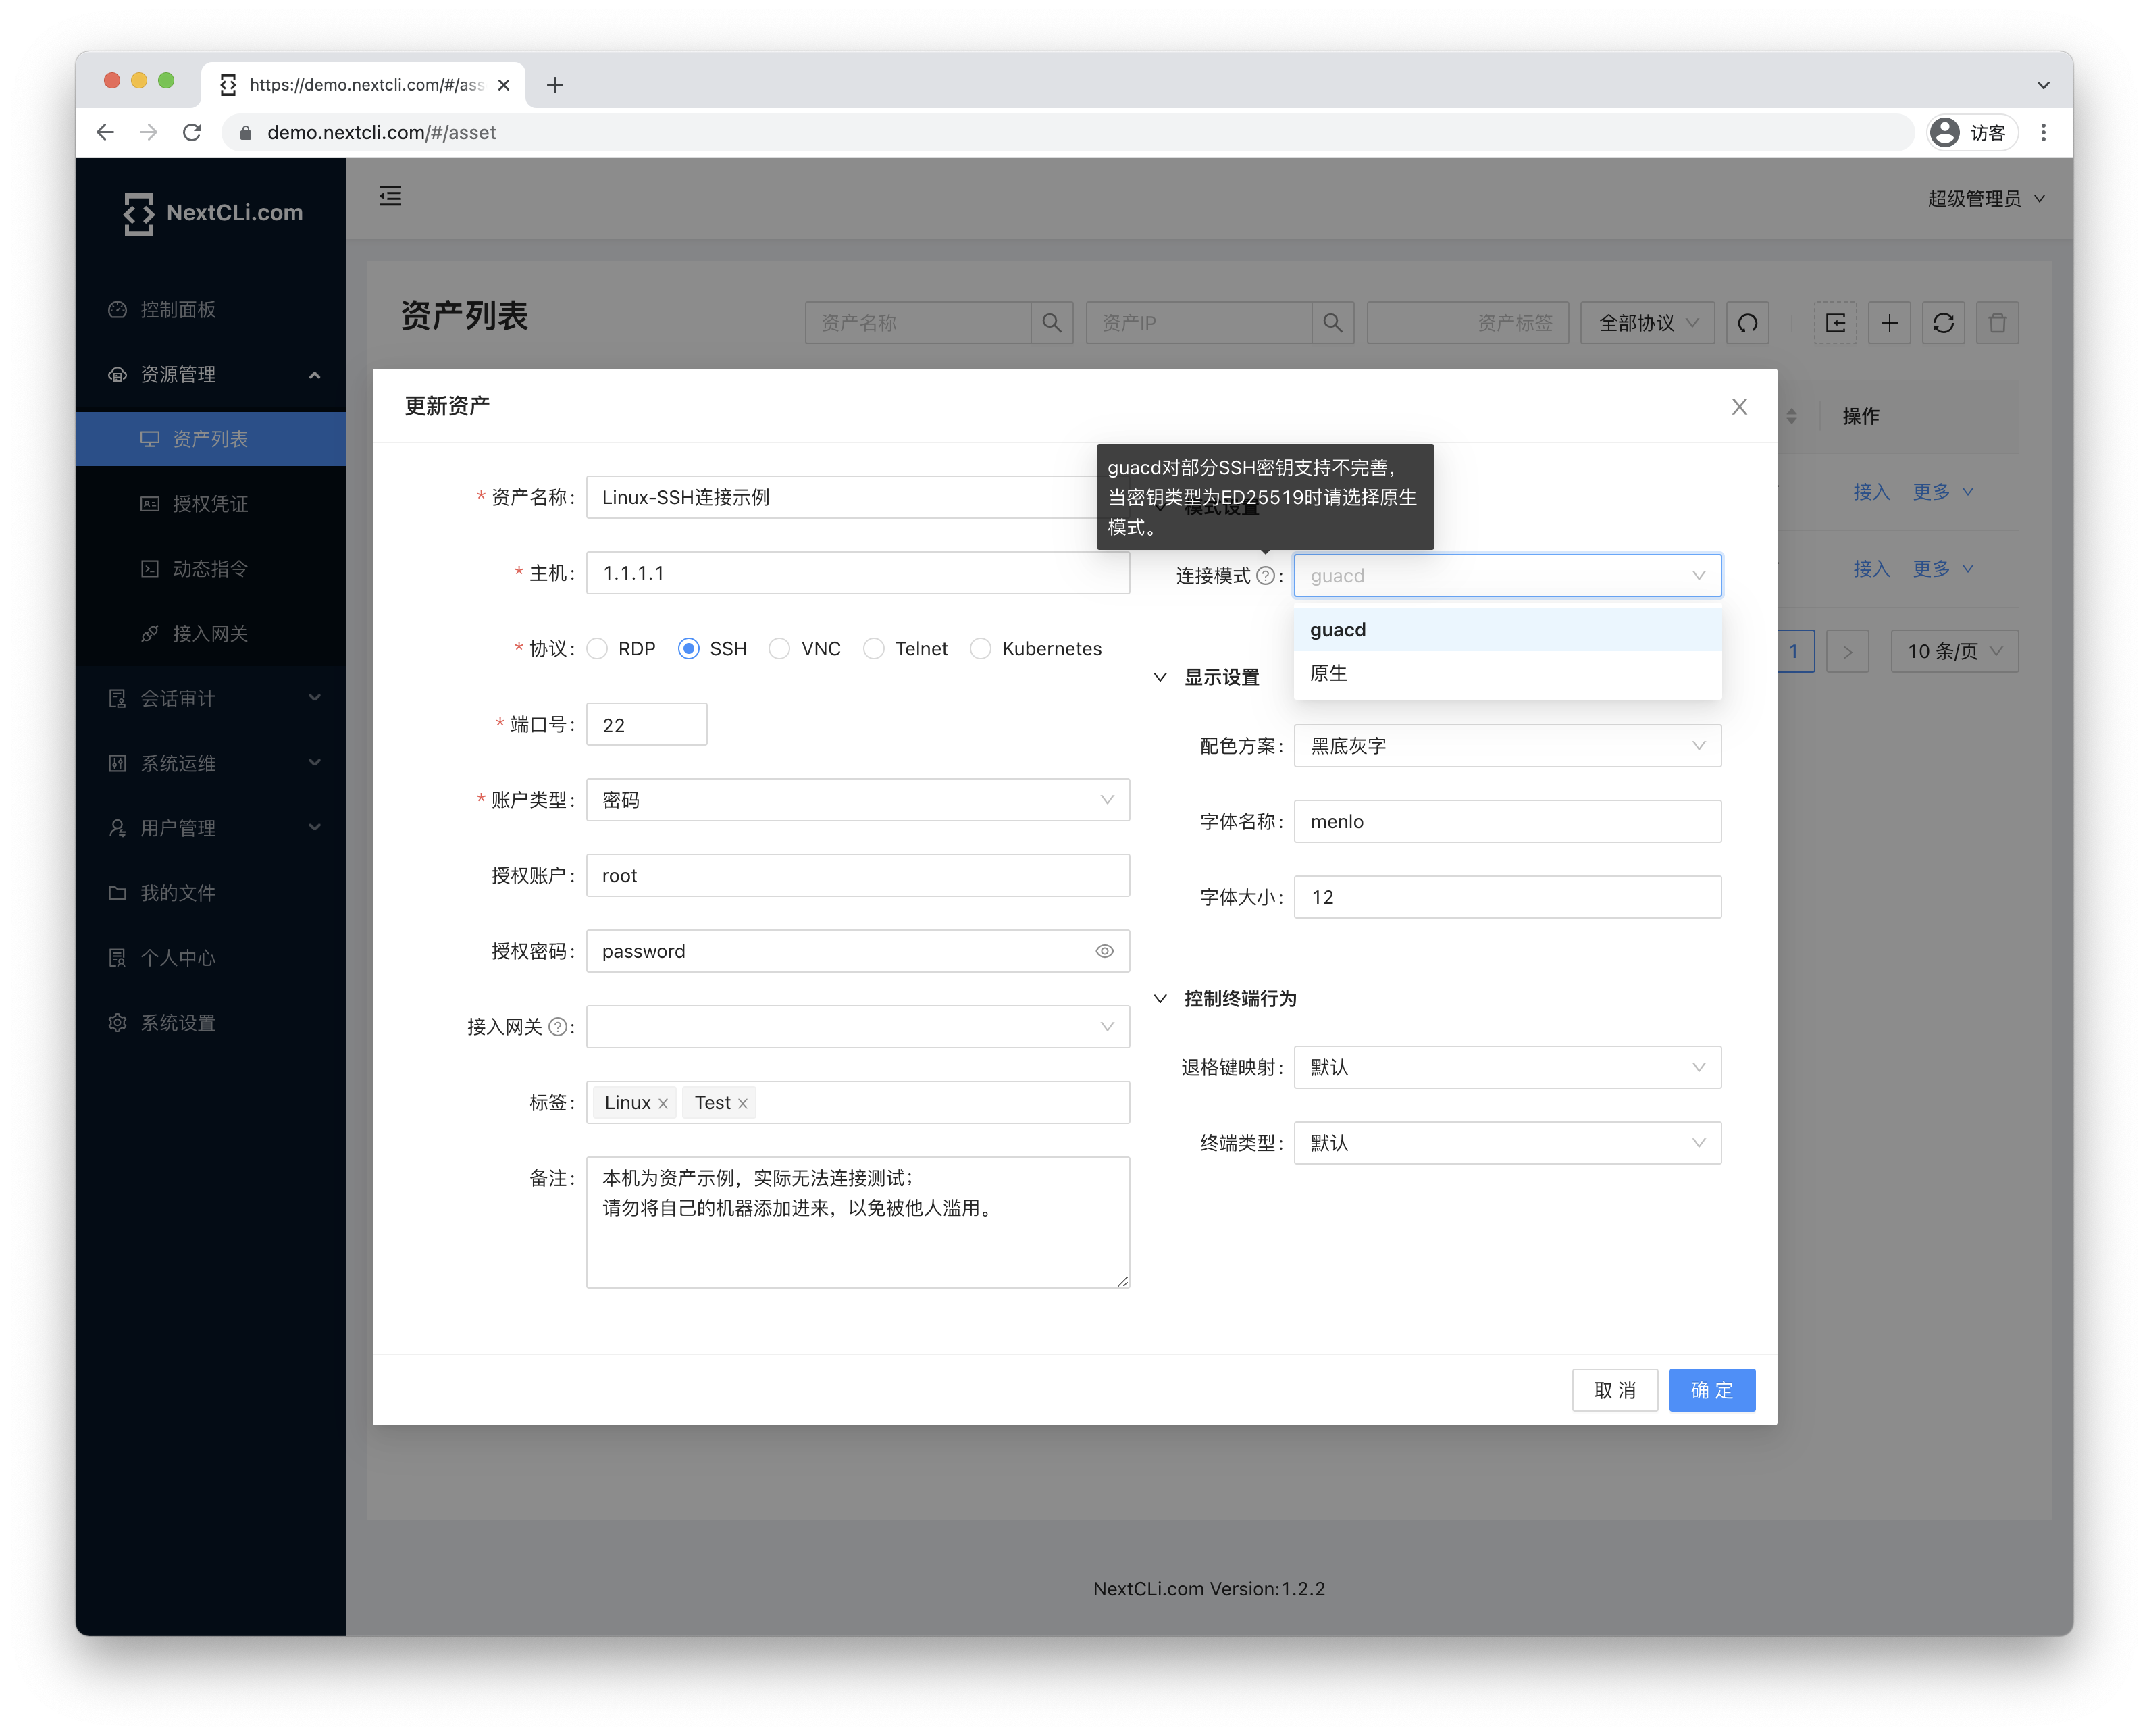Close the 更新资产 dialog with X

[1739, 406]
